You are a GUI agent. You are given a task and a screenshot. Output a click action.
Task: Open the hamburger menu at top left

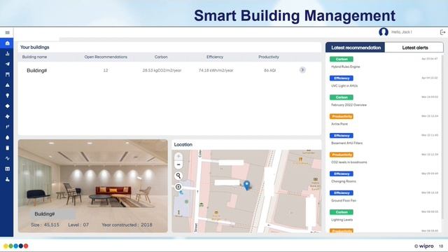point(8,33)
